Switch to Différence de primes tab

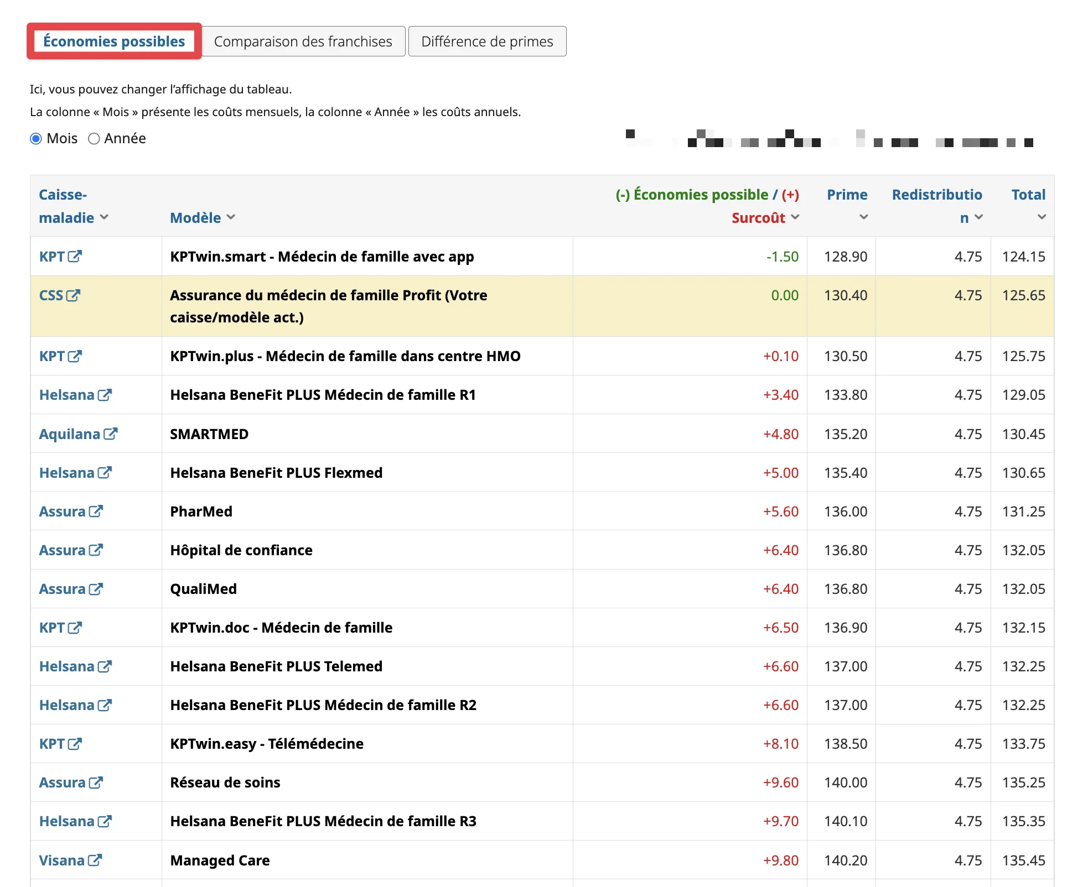(487, 41)
